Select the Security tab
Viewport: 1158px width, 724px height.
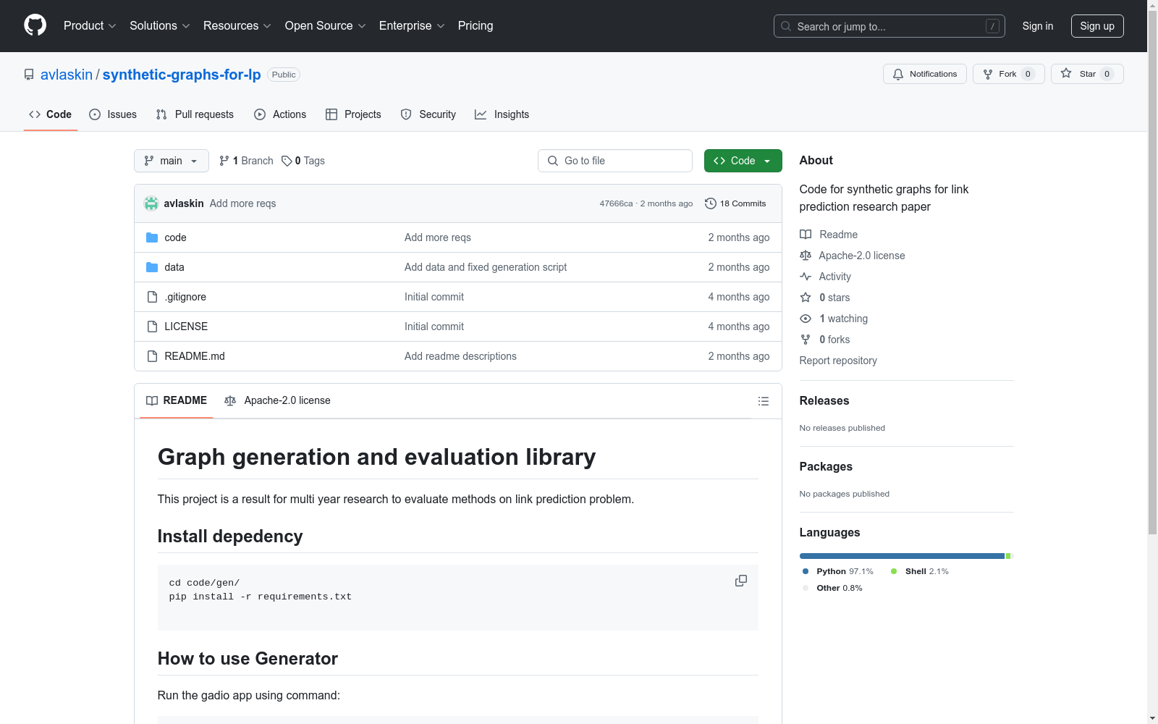point(428,114)
